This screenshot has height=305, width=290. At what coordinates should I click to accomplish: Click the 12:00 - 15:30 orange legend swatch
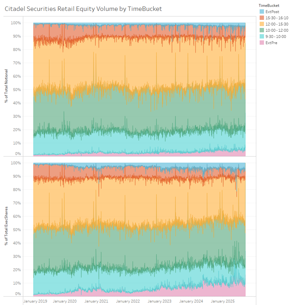tap(262, 24)
